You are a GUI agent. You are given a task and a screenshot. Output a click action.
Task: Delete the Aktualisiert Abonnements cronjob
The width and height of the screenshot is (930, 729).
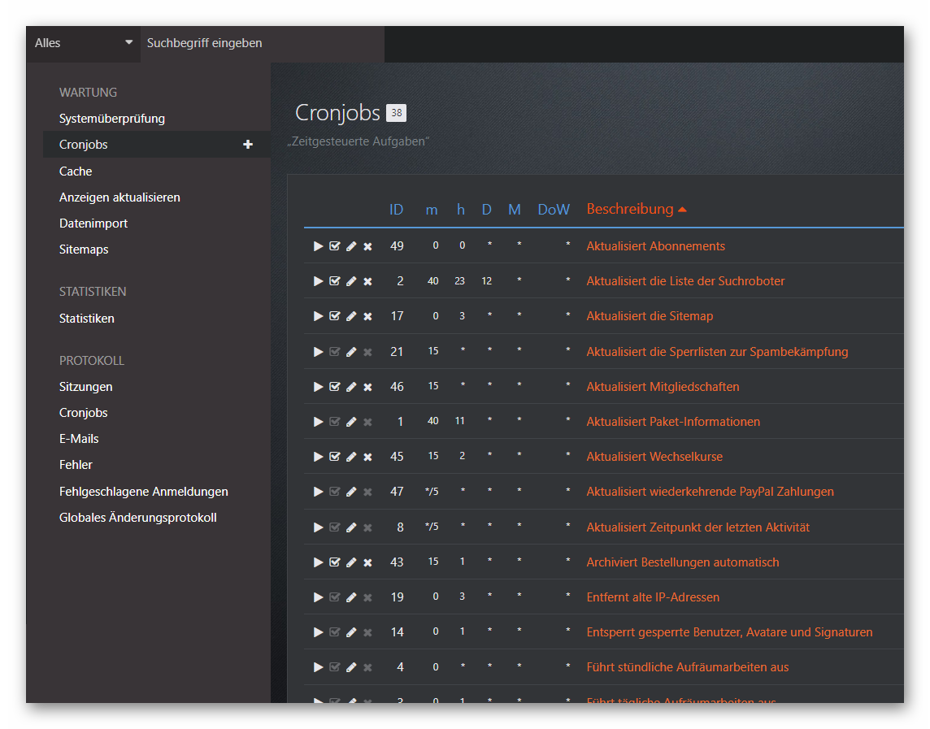pos(367,246)
